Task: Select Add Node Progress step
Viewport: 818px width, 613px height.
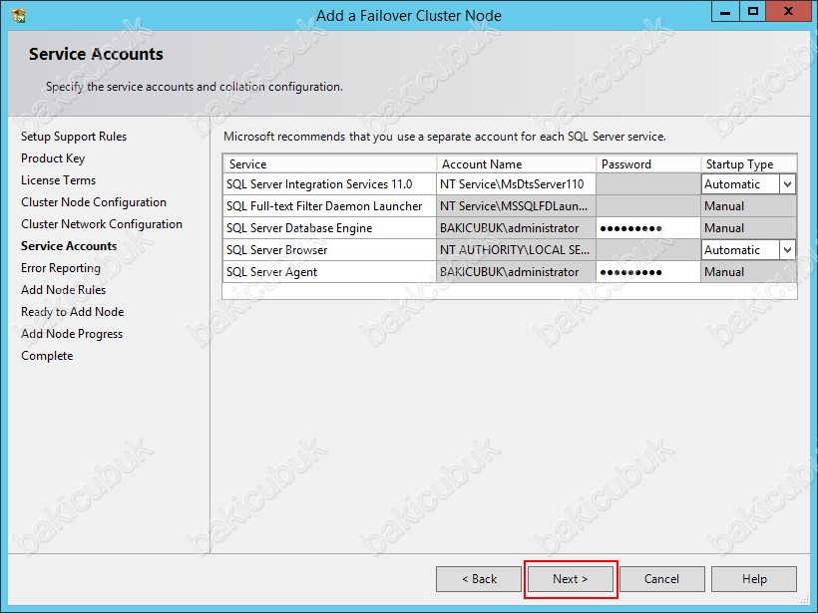Action: (x=72, y=334)
